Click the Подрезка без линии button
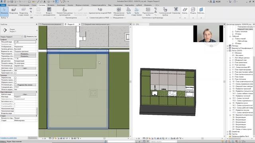Screen dimensions: 255x143 tap(25, 85)
